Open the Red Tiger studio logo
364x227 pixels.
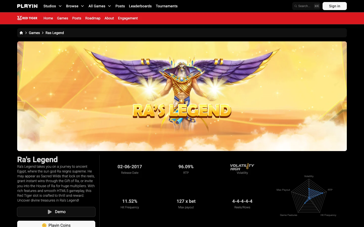27,18
